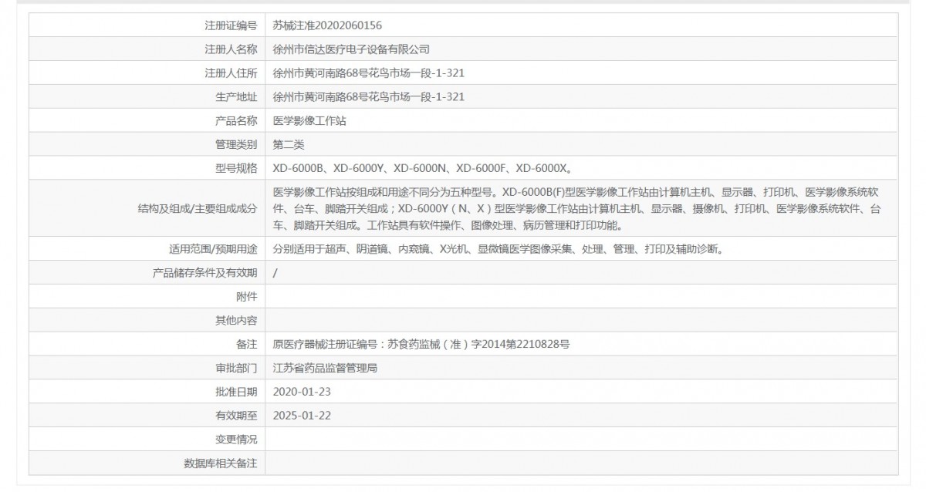Select approving agency 江苏省药品监督管理局
Screen dimensions: 926x492
coord(325,369)
